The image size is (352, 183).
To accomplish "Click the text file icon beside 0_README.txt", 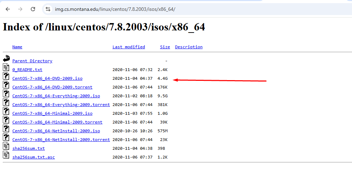I will tap(6, 67).
